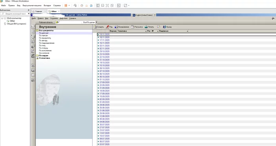Click the stretch guest display icon

125,6
